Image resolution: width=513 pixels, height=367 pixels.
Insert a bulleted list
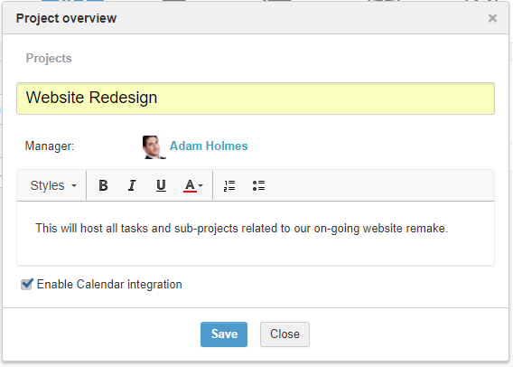tap(258, 185)
